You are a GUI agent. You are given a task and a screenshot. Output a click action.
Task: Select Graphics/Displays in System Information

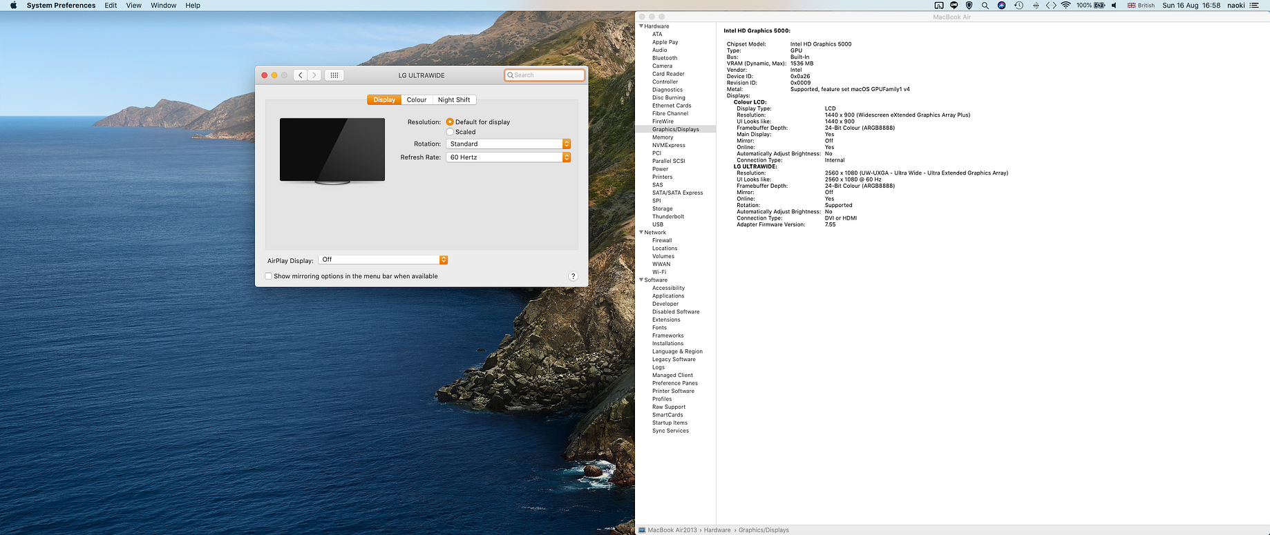coord(676,129)
